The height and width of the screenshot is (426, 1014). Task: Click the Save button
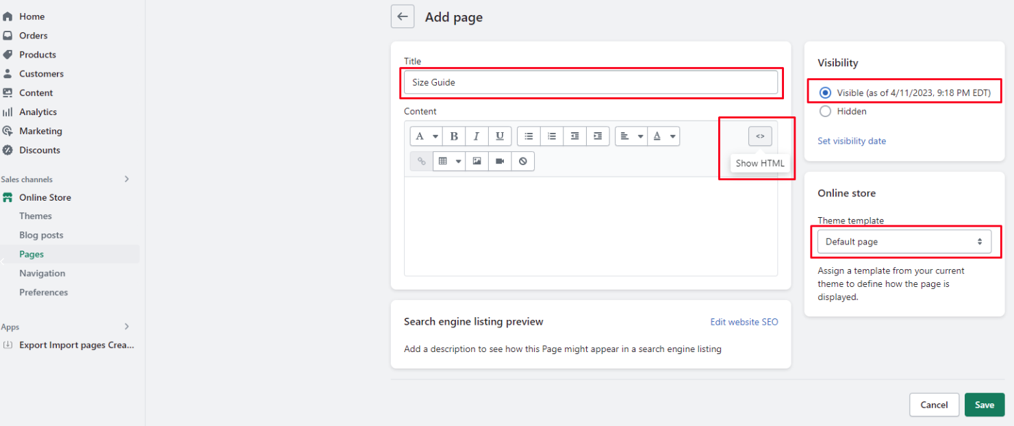984,405
